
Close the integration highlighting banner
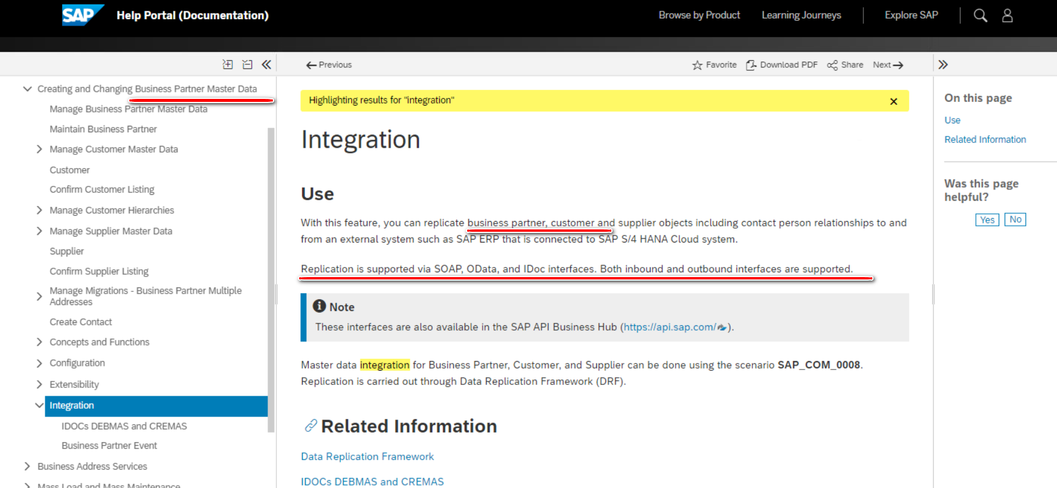(x=893, y=101)
